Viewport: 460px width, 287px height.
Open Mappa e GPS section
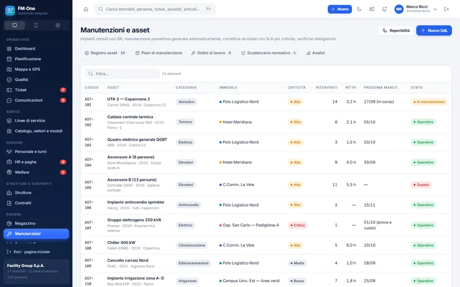pos(36,69)
